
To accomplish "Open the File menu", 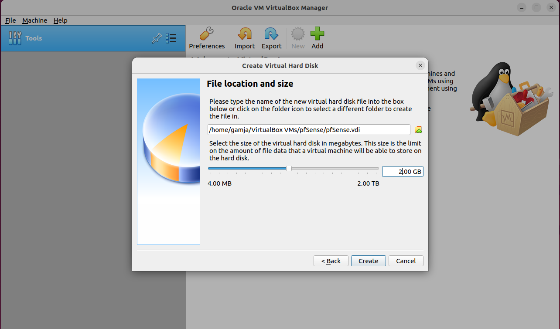I will point(10,20).
